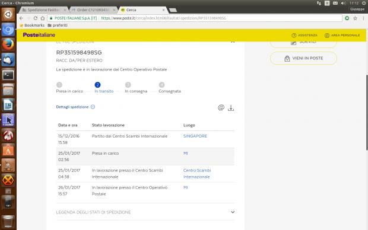Screen dimensions: 368x230
Task: Click the keyboard layout indicator in top panel
Action: [327, 3]
